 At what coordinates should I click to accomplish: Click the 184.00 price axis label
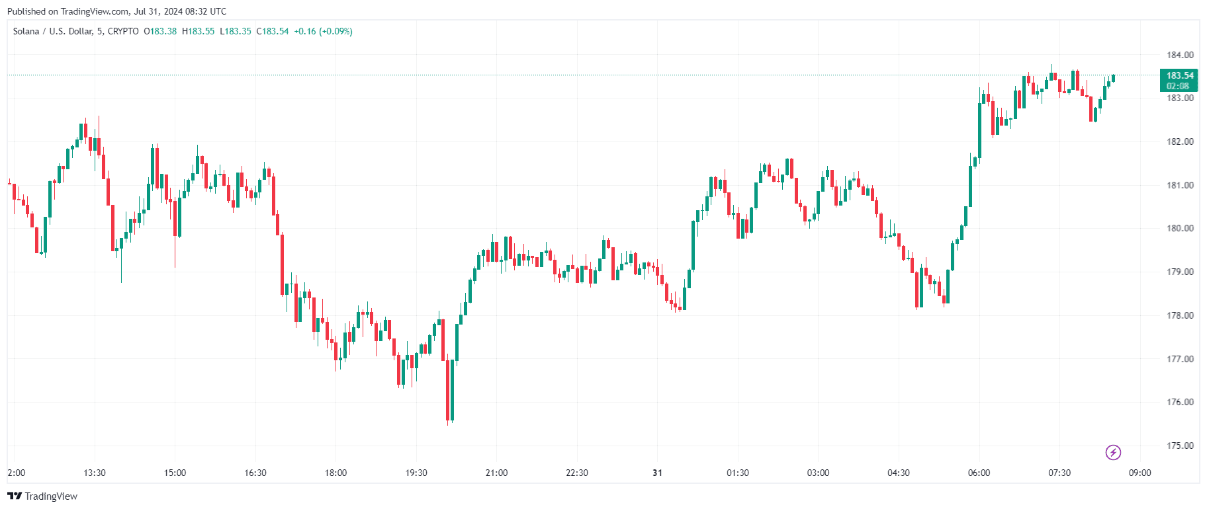point(1180,55)
